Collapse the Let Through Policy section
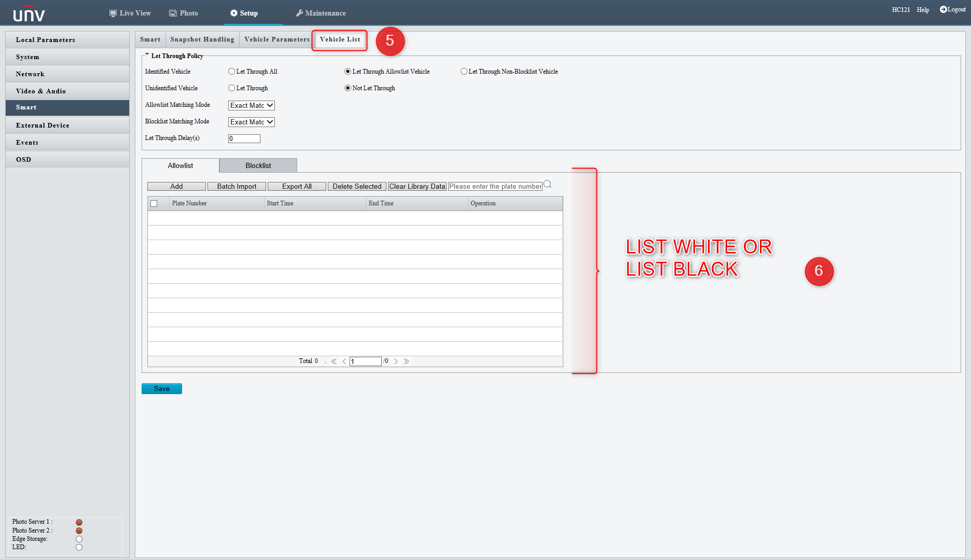971x559 pixels. [x=147, y=54]
